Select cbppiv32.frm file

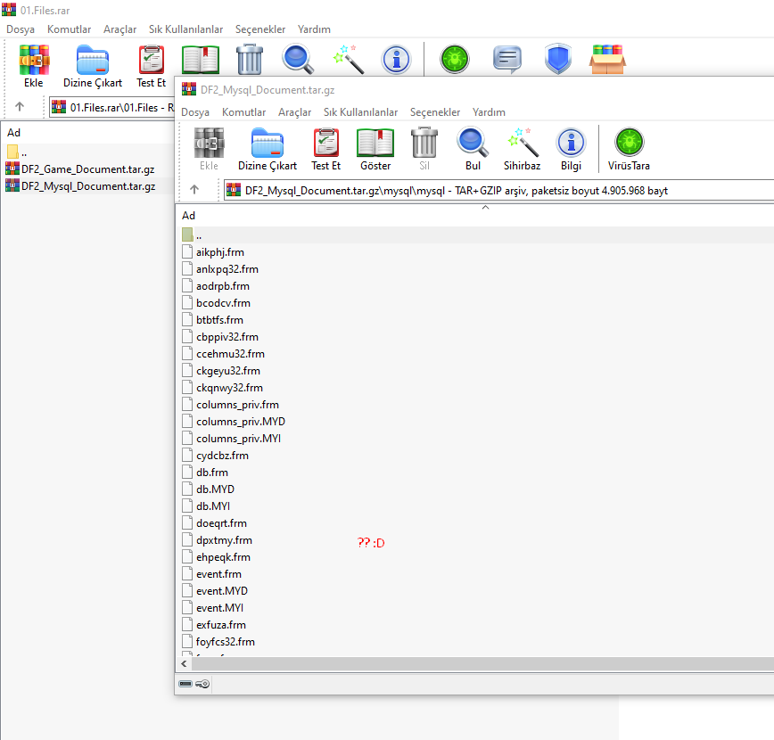[x=220, y=337]
